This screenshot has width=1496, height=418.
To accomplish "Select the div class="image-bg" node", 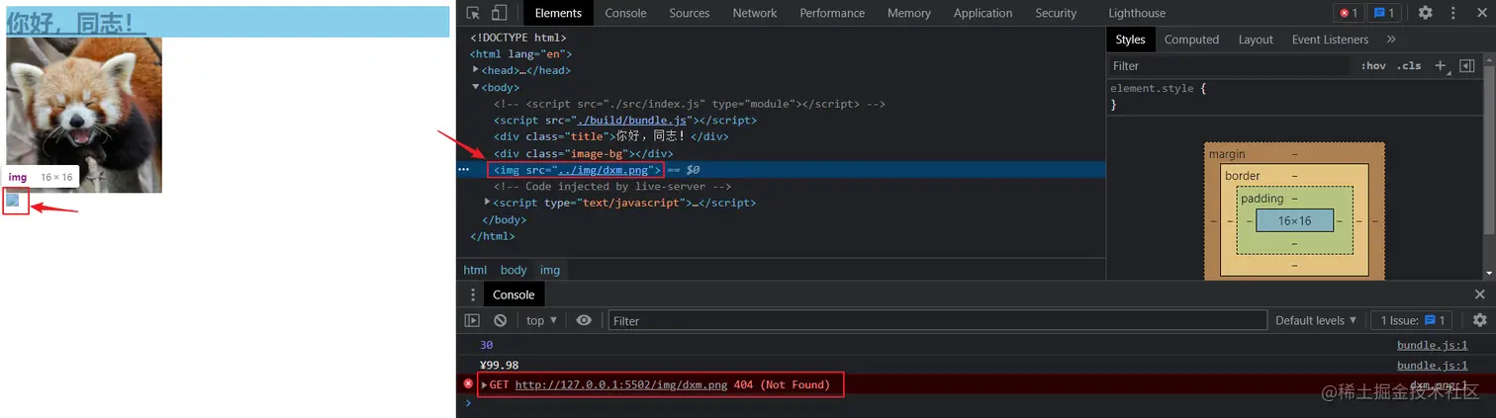I will point(584,153).
